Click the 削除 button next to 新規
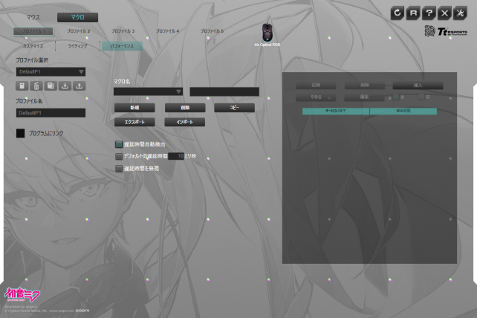Screen dimensions: 477x318 (x=185, y=108)
